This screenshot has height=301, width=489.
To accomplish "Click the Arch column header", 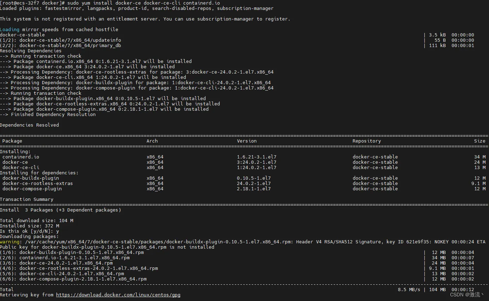I will pyautogui.click(x=152, y=141).
